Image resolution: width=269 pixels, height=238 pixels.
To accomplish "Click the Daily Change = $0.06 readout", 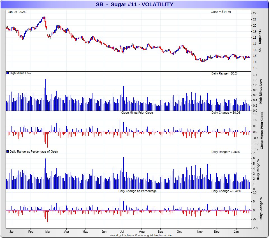I will click(x=224, y=113).
